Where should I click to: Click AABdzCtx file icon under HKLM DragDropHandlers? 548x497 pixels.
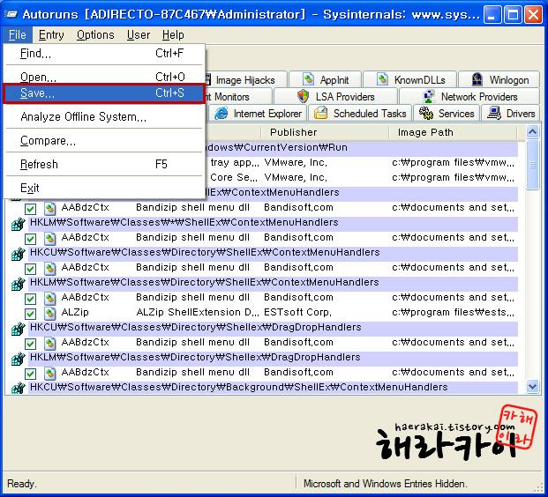pos(50,373)
